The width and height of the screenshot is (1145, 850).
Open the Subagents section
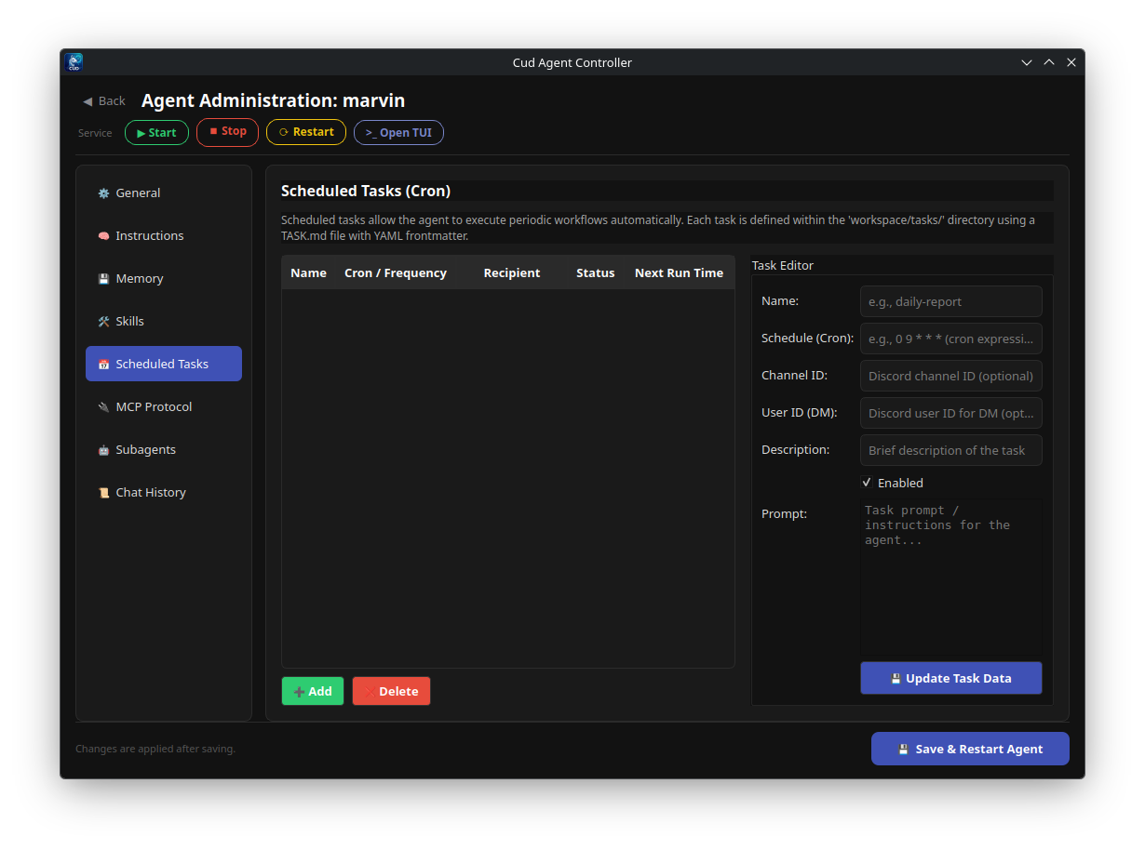point(164,449)
